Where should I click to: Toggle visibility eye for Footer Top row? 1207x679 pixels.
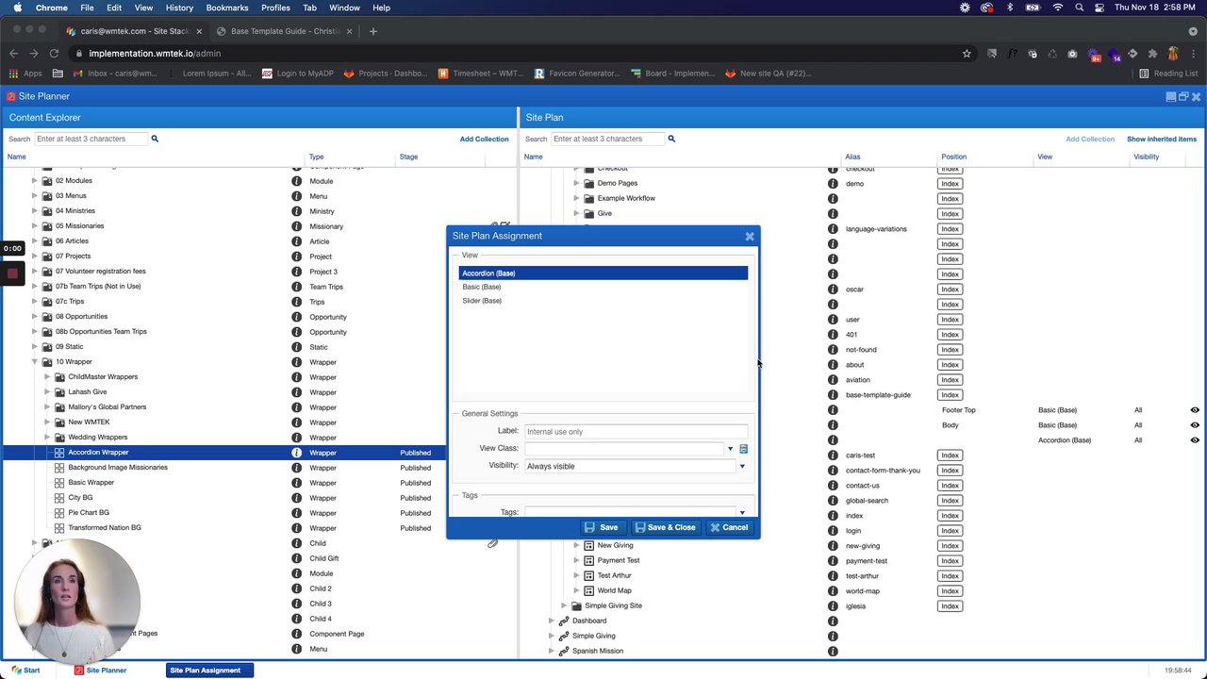coord(1195,410)
